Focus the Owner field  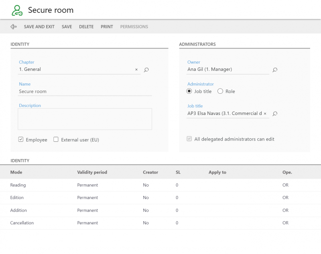(x=228, y=69)
